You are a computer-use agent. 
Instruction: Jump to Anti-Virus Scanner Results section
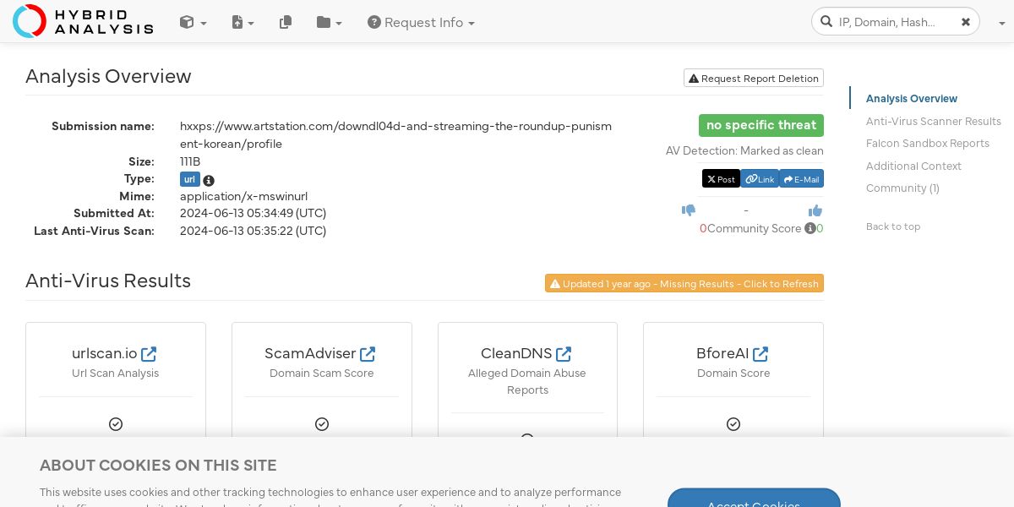[x=934, y=122]
